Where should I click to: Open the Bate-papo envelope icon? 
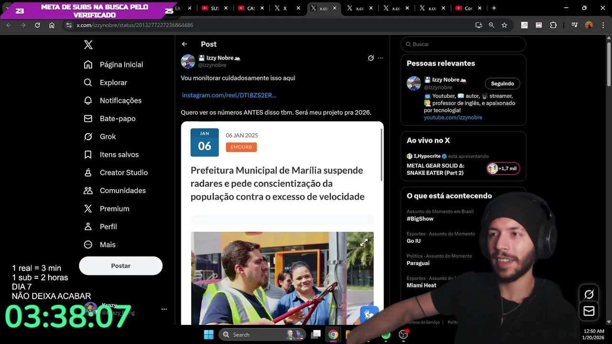pos(88,118)
